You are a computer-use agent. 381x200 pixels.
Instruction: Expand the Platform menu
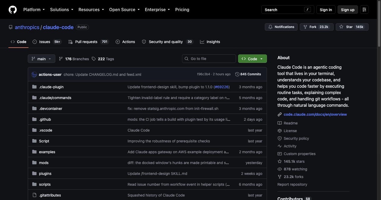34,10
